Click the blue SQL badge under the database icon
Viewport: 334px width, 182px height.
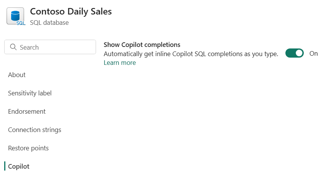[21, 23]
